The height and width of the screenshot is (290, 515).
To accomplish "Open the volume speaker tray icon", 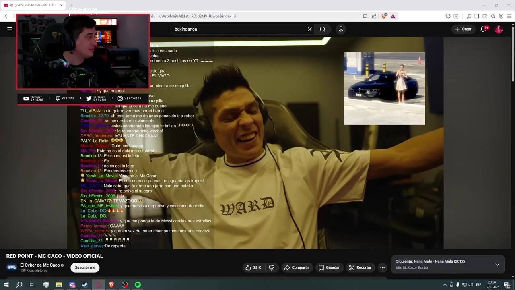I will (470, 285).
